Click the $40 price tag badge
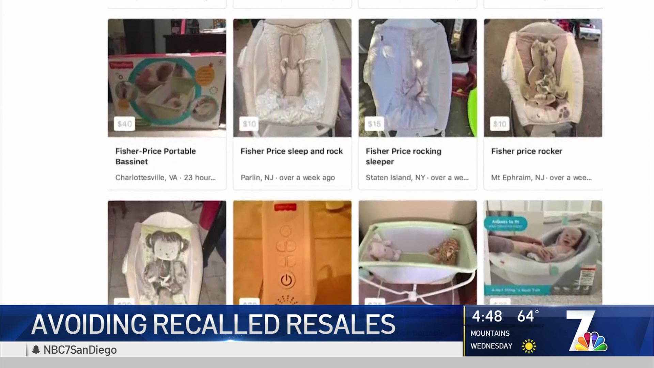The width and height of the screenshot is (654, 368). 124,124
